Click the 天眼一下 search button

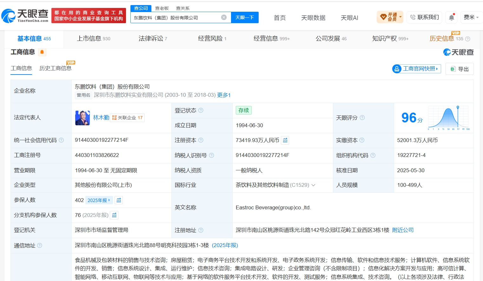pos(245,17)
